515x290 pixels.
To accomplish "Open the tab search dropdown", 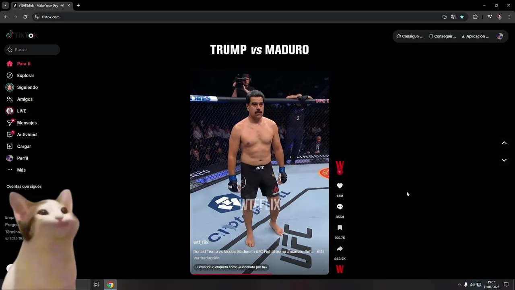I will click(5, 6).
